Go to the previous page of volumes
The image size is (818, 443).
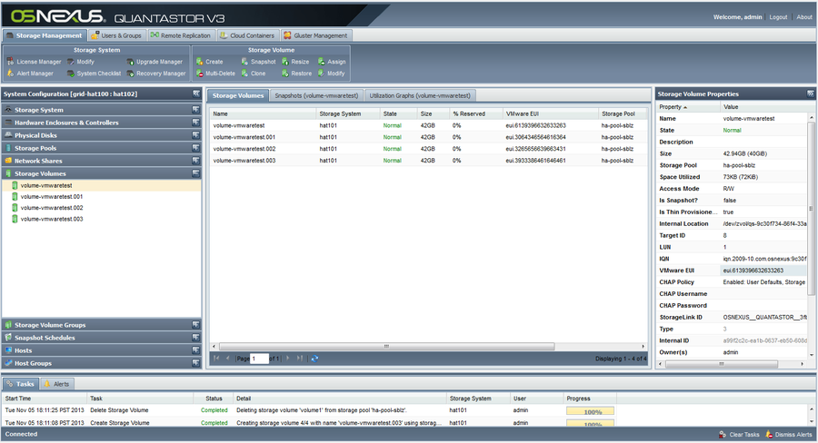point(227,359)
